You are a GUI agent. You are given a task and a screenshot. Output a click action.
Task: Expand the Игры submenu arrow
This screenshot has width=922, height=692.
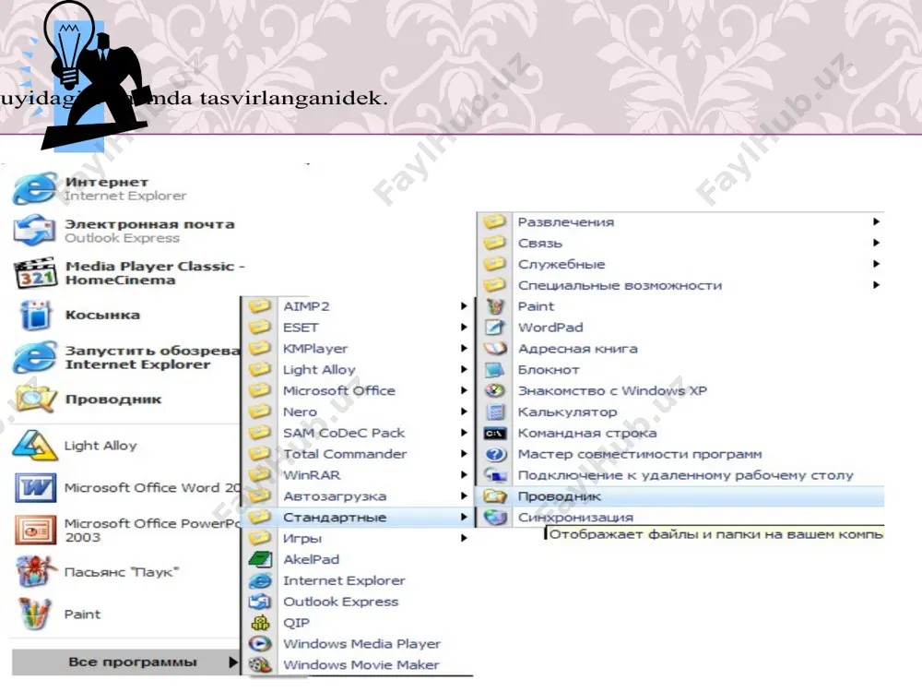tap(464, 538)
